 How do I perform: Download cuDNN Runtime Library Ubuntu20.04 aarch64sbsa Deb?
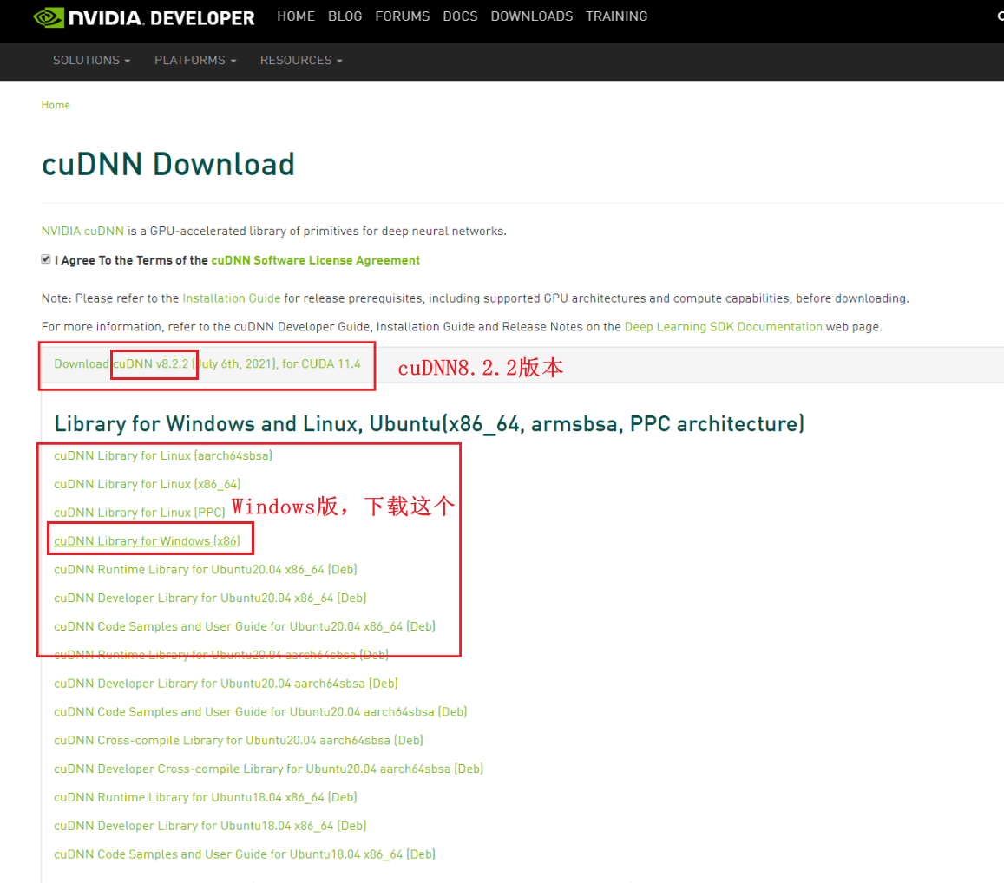(x=221, y=655)
